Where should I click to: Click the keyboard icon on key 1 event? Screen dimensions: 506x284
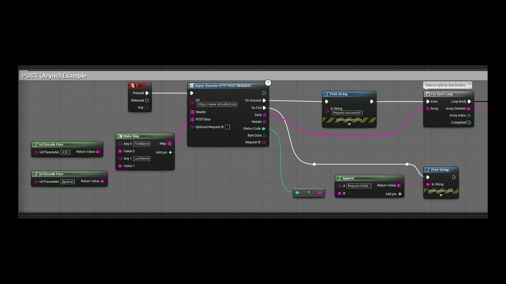click(x=132, y=86)
